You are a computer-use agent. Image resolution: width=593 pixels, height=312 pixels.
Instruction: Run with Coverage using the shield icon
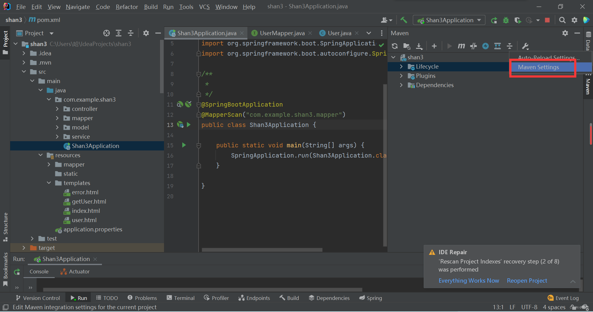pos(518,20)
